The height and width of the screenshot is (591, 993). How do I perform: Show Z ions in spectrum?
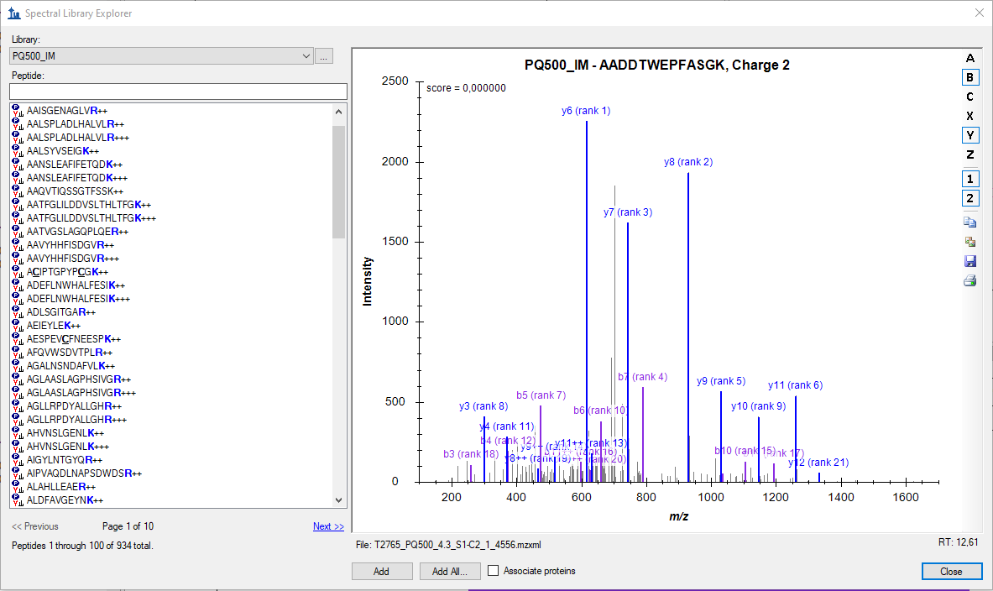click(x=969, y=154)
